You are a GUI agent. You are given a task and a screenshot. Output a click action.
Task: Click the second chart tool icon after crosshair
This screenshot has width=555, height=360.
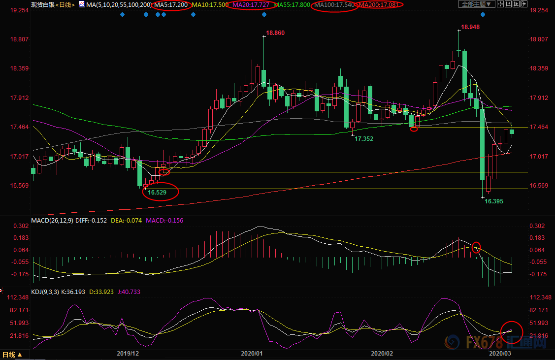pyautogui.click(x=507, y=4)
